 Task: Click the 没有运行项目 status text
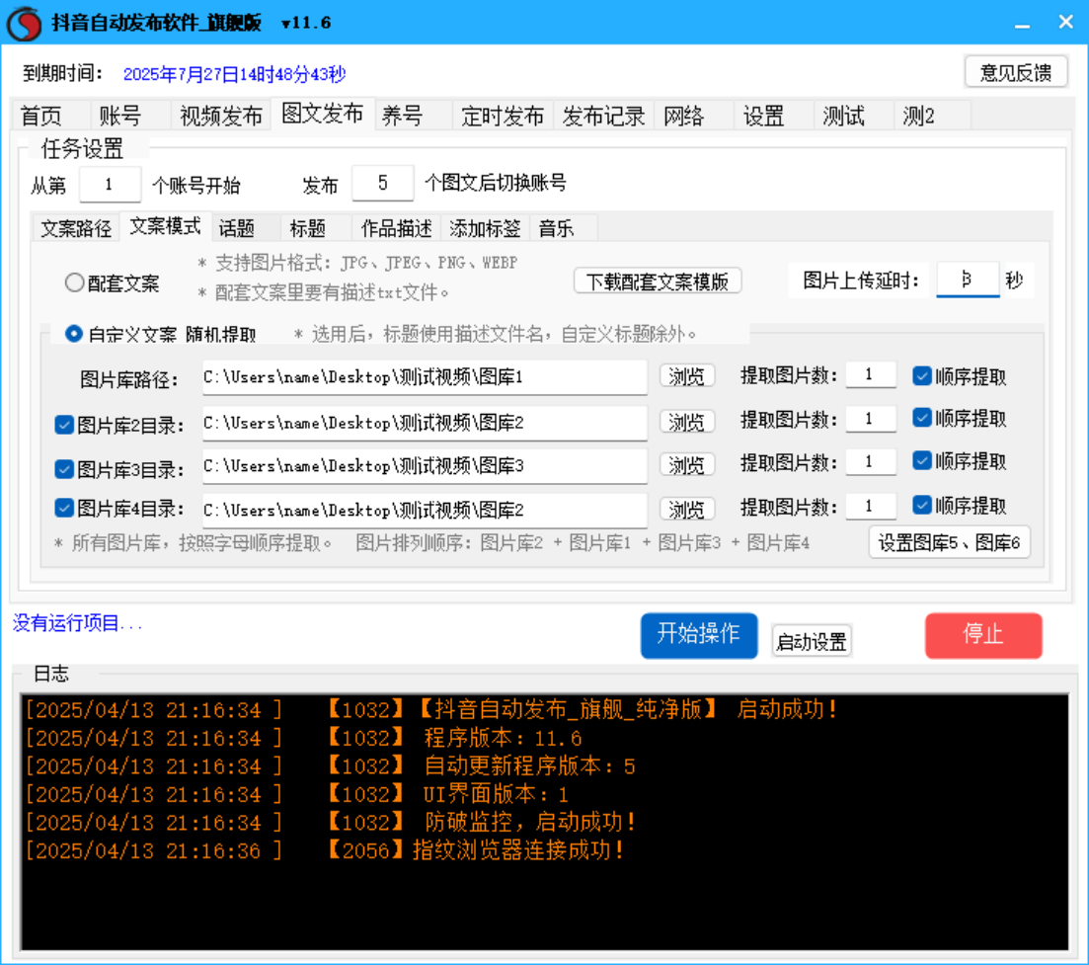point(77,623)
